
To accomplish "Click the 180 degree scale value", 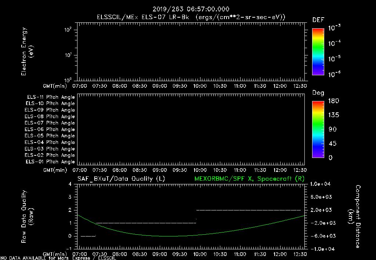I will [x=333, y=101].
